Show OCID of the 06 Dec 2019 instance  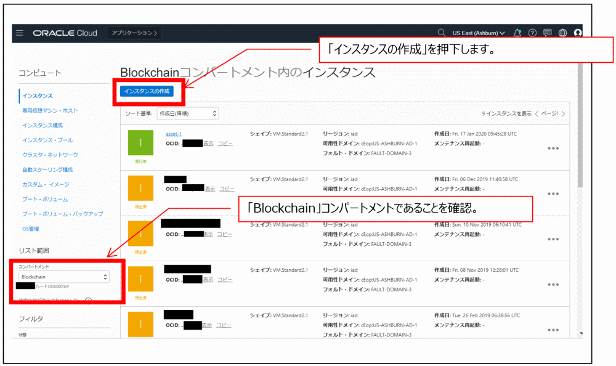[210, 189]
